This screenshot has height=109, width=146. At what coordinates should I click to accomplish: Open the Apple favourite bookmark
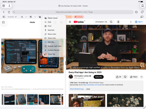tap(69, 17)
